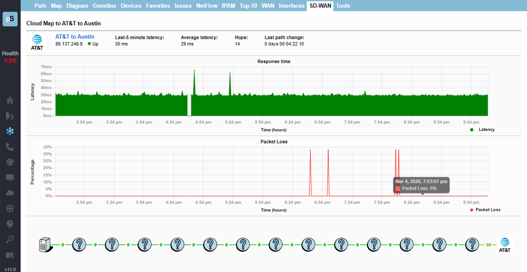Click the home icon in sidebar
This screenshot has height=272, width=527.
(x=10, y=100)
